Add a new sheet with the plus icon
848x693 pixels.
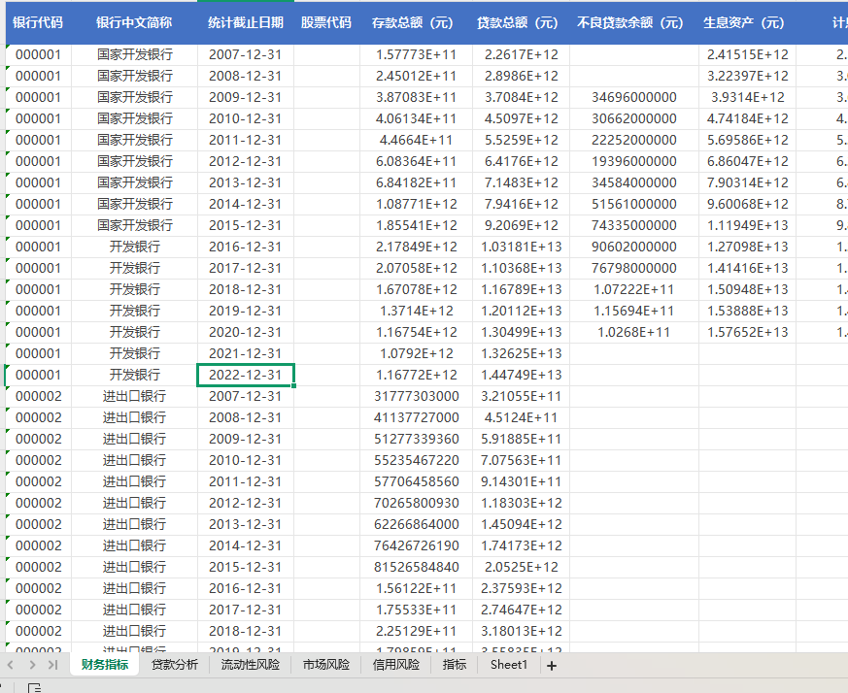click(551, 666)
